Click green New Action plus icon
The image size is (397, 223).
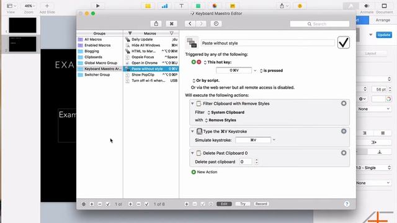click(x=194, y=172)
